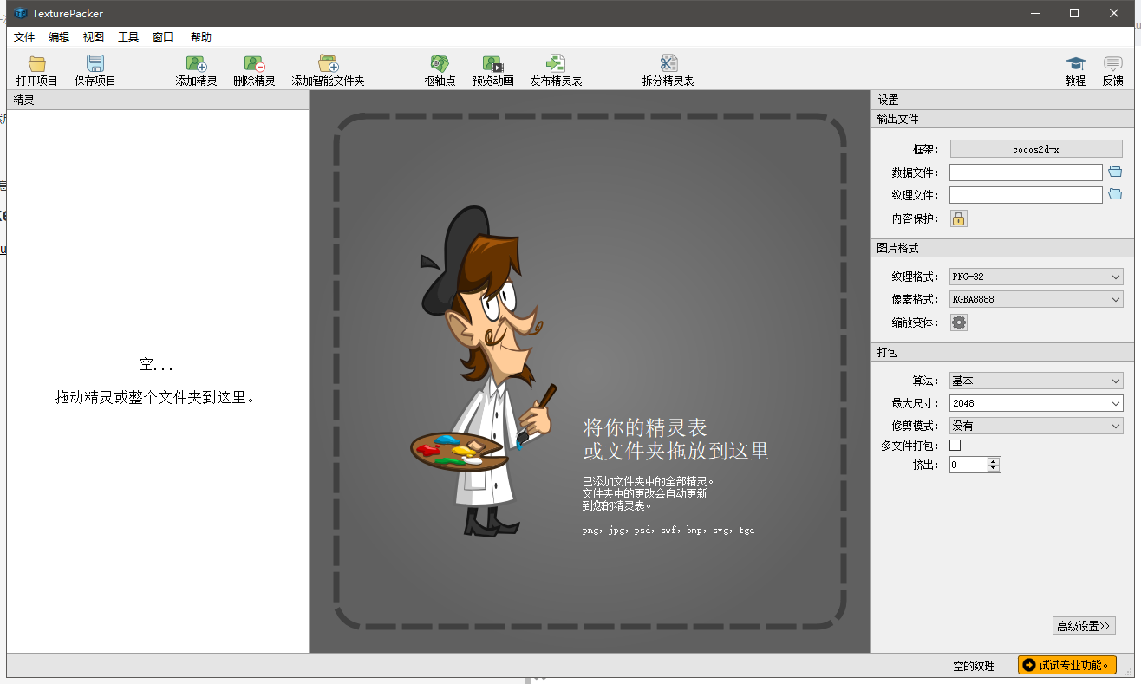
Task: Increase the 挤出 value with up arrow
Action: [994, 461]
